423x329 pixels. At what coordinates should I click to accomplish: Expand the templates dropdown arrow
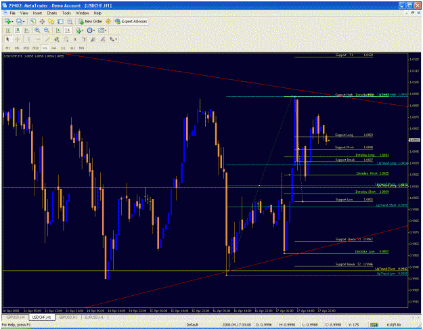click(106, 30)
